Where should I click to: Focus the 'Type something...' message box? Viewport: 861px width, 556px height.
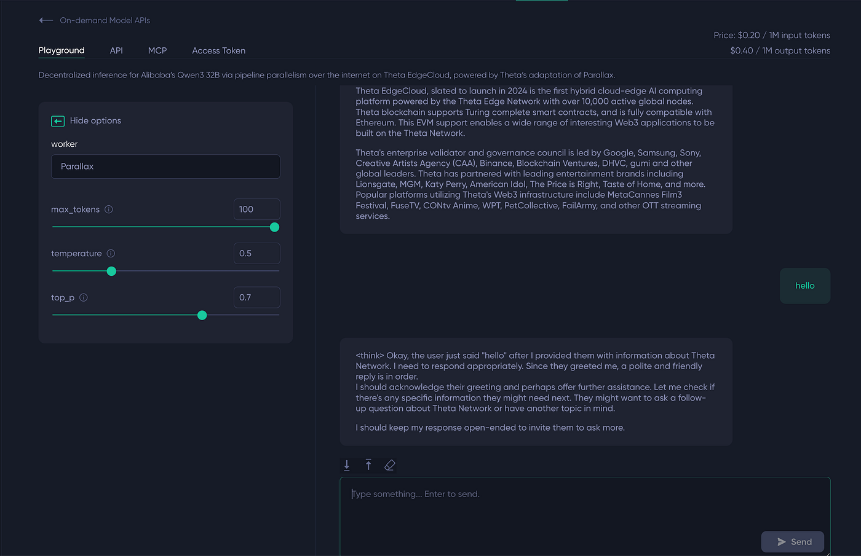(585, 516)
